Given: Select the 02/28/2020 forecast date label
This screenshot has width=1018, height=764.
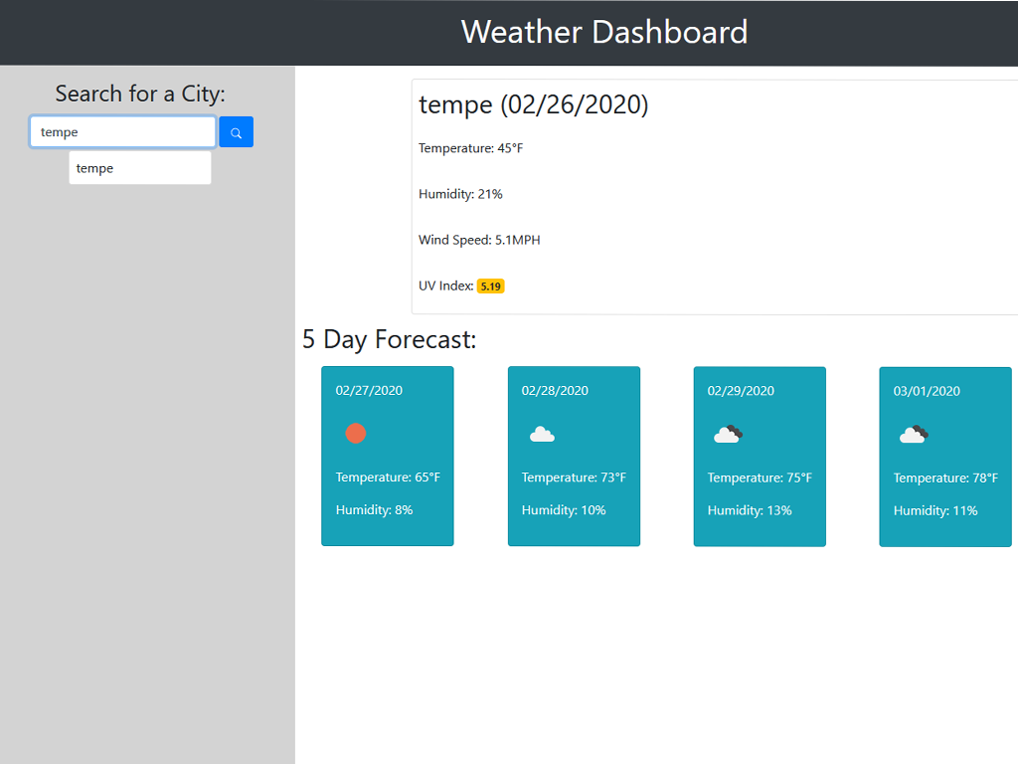Looking at the screenshot, I should coord(555,391).
